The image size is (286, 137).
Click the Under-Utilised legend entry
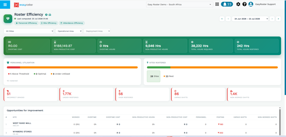[x=60, y=74]
